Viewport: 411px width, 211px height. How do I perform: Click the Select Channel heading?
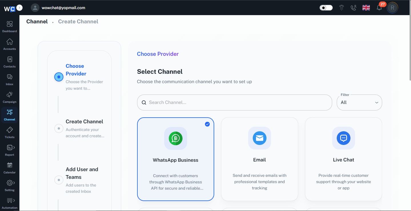point(160,72)
